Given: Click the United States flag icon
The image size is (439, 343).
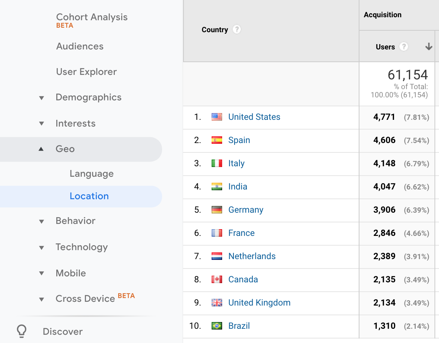Looking at the screenshot, I should click(x=217, y=117).
